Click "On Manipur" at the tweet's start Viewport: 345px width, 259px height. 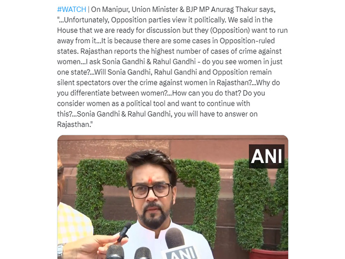coord(111,10)
